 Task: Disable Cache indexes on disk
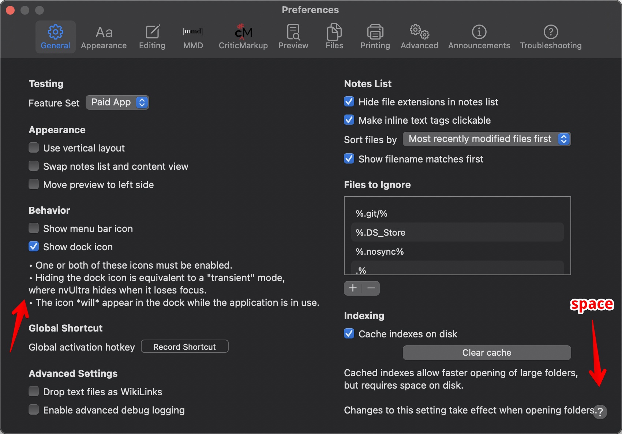[349, 334]
